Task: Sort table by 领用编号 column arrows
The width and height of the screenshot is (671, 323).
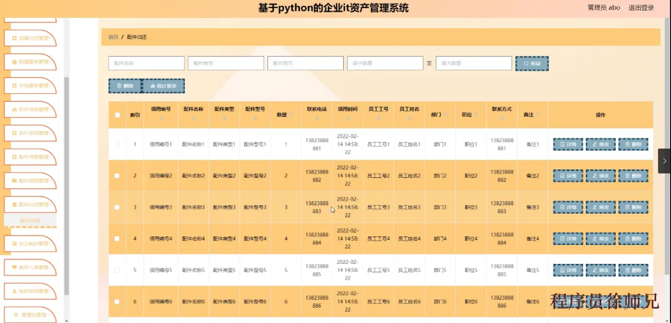Action: pos(161,119)
